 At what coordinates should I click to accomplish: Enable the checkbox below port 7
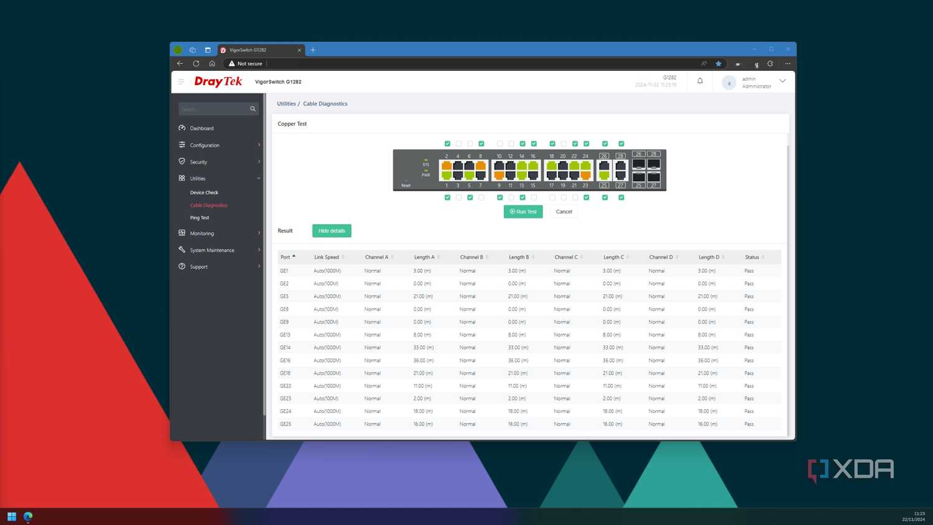[x=481, y=197]
